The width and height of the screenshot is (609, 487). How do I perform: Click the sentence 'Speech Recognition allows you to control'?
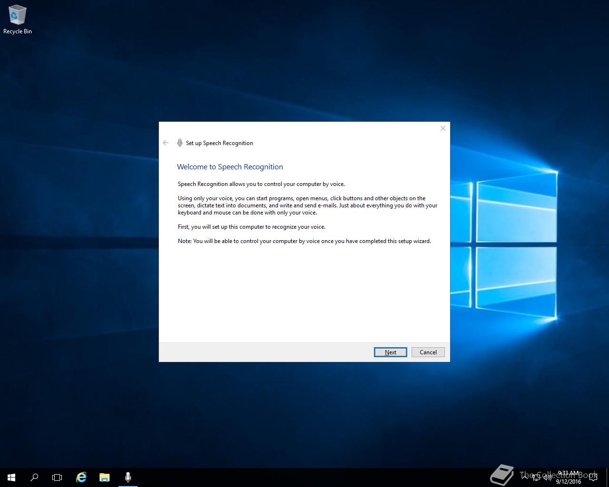[261, 184]
